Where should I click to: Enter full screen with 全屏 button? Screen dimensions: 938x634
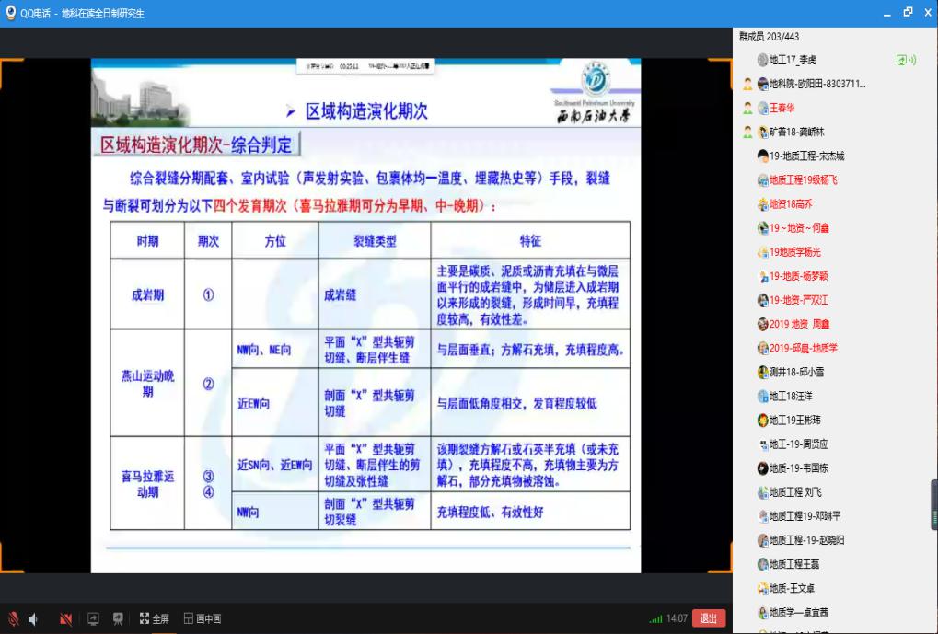click(x=154, y=619)
